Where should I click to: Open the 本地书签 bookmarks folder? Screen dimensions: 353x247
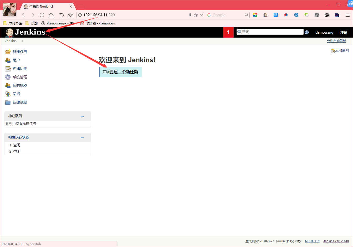13,23
